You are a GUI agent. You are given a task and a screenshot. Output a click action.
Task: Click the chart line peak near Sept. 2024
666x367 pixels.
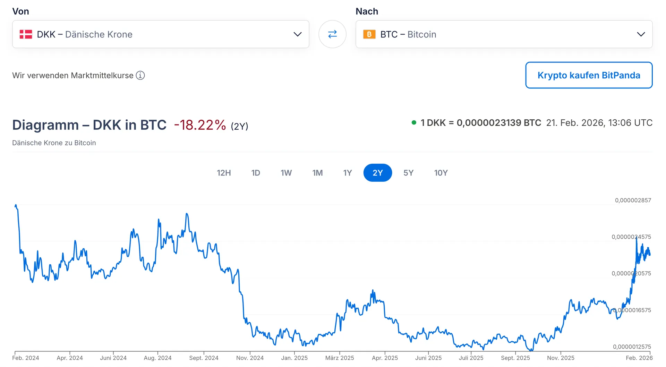pyautogui.click(x=187, y=214)
